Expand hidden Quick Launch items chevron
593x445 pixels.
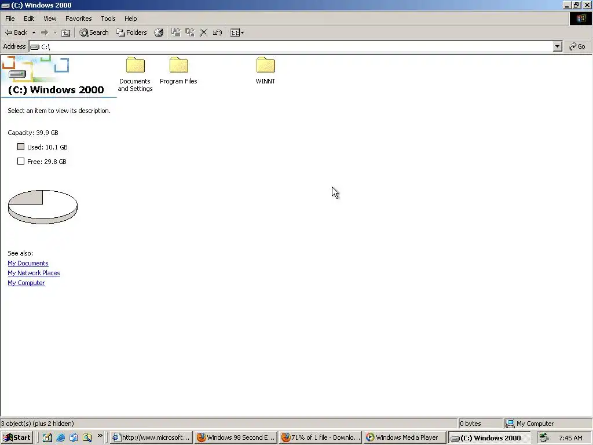100,436
